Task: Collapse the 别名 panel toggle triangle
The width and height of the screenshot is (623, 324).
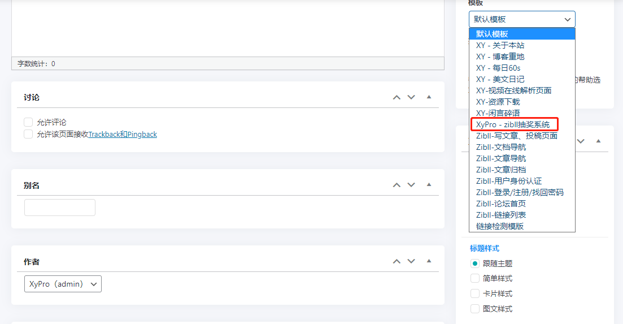Action: (429, 185)
